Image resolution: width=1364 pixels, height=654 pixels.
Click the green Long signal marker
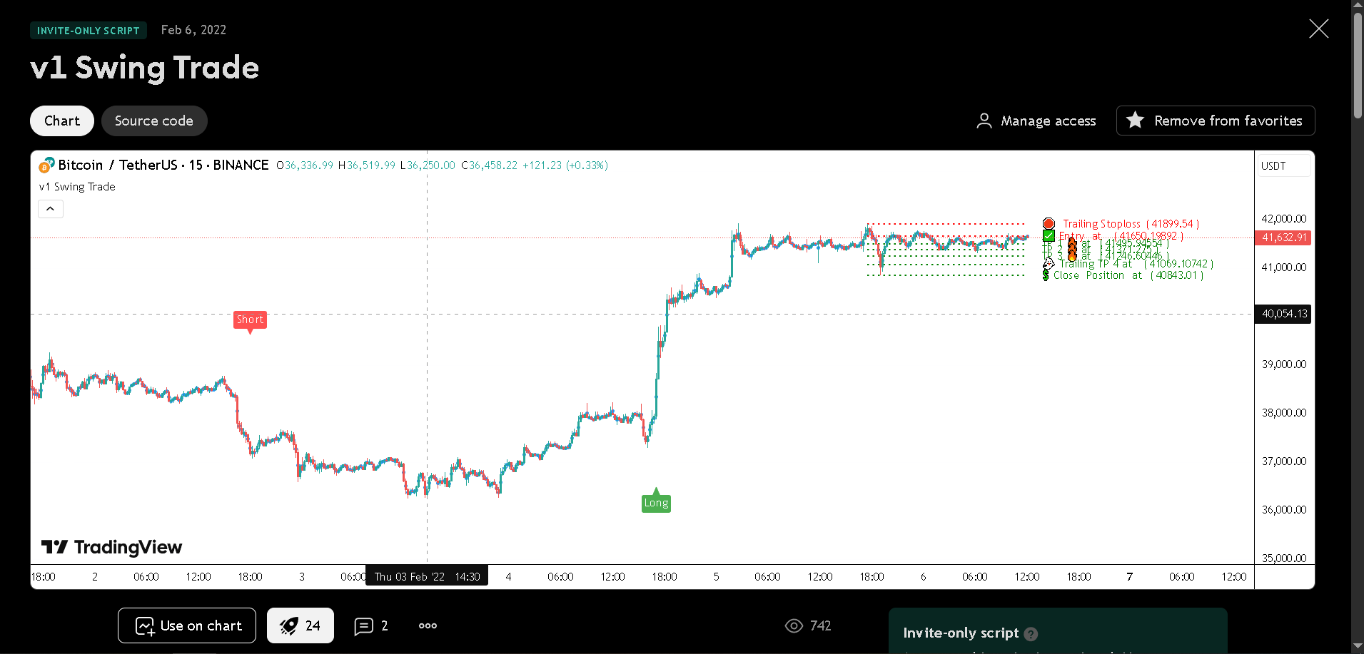656,502
